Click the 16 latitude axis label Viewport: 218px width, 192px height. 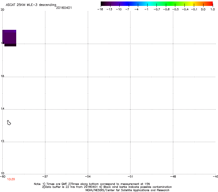click(2, 76)
